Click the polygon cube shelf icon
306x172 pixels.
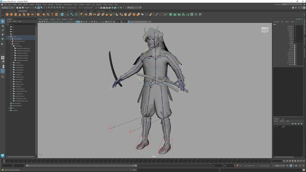pos(11,15)
